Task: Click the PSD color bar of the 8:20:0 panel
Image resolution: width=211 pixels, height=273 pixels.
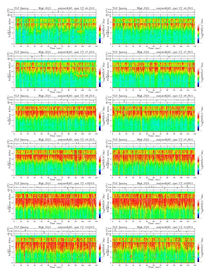Action: pyautogui.click(x=100, y=121)
